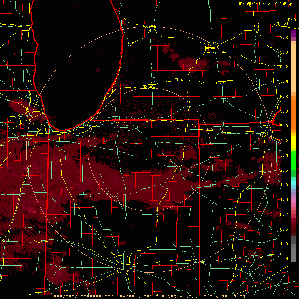Viewport: 299px width, 299px height.
Task: Click the yellow segment of the color bar
Action: tap(293, 142)
